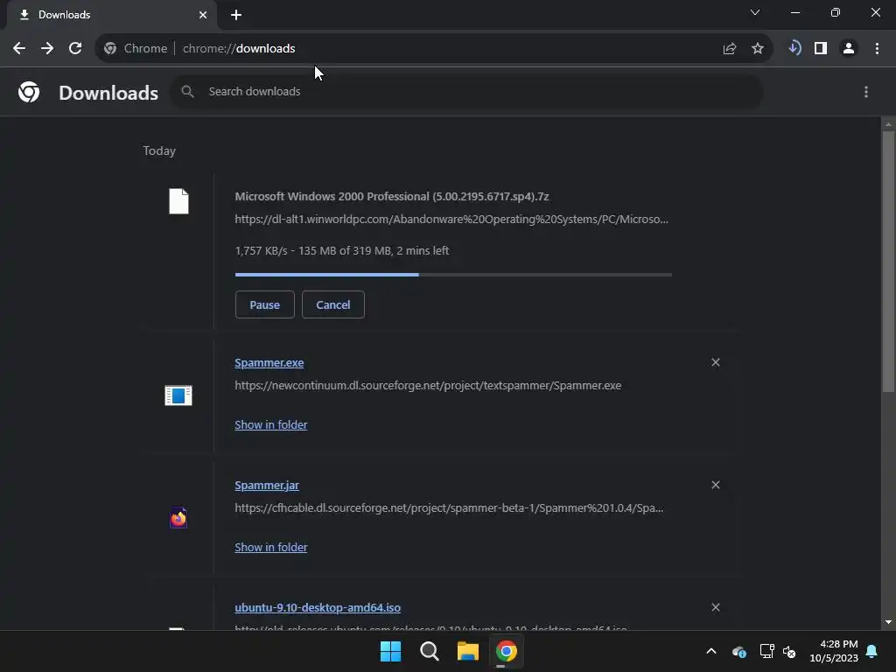This screenshot has height=672, width=896.
Task: Remove Spammer.jar from the list
Action: click(716, 485)
